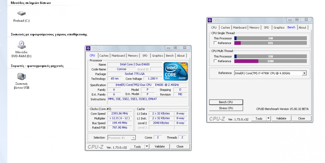This screenshot has height=163, width=325.
Task: Click the Bench CPU button
Action: 226,102
